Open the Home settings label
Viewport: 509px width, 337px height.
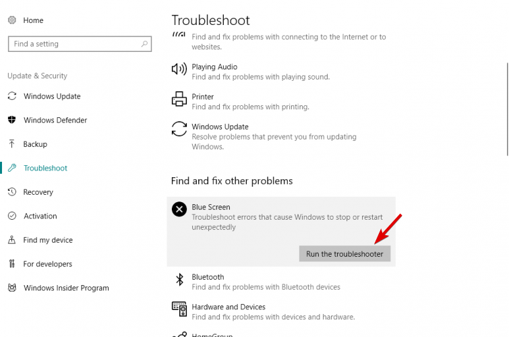pyautogui.click(x=33, y=20)
